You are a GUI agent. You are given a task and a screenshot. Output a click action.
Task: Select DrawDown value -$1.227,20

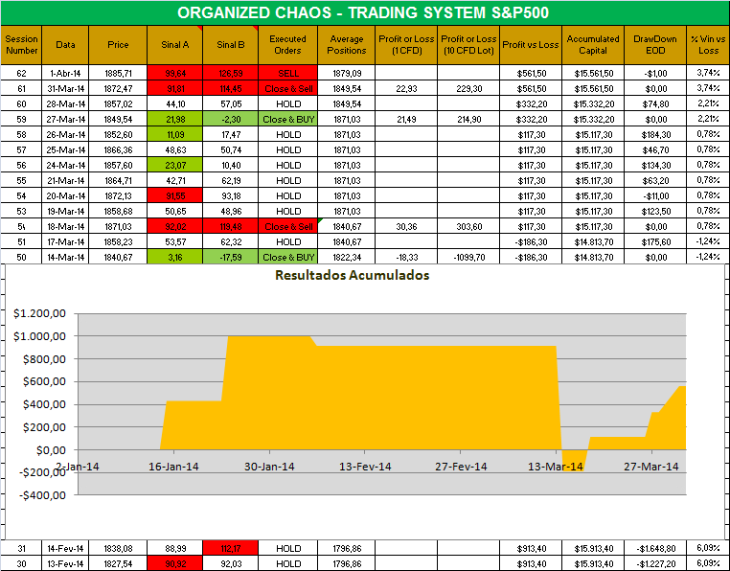pos(655,563)
